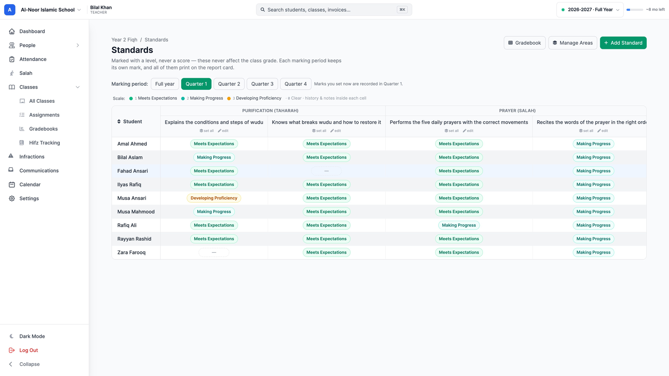The image size is (669, 376).
Task: Open the Settings gear icon
Action: tap(12, 198)
